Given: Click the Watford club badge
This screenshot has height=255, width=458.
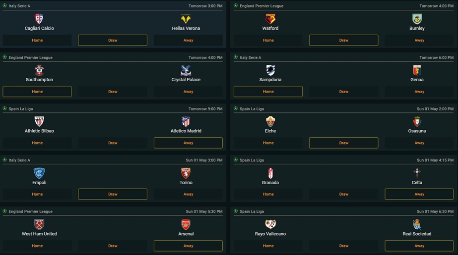Looking at the screenshot, I should coord(270,19).
